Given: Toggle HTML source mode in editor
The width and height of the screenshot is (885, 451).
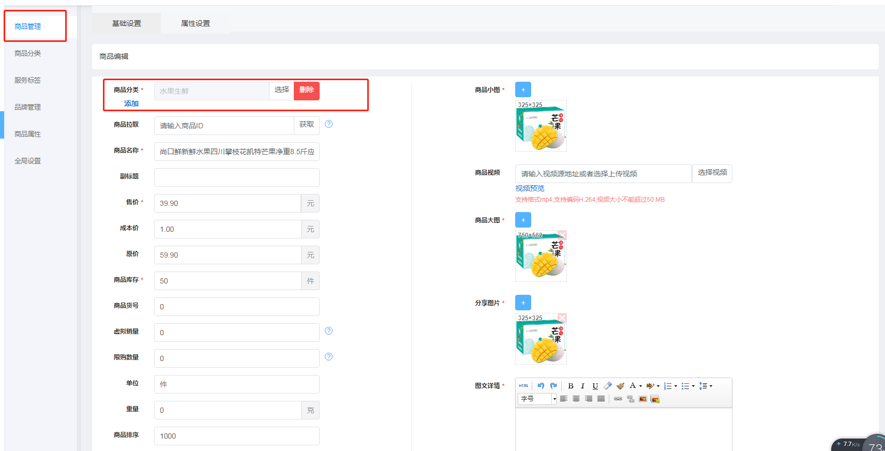Looking at the screenshot, I should coord(523,386).
